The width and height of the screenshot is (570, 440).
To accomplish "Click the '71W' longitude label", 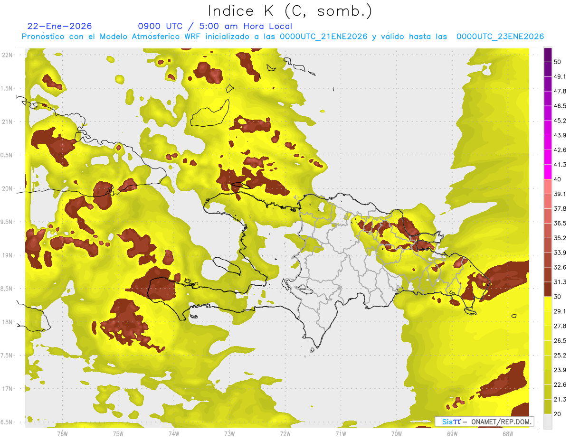I will pyautogui.click(x=341, y=434).
